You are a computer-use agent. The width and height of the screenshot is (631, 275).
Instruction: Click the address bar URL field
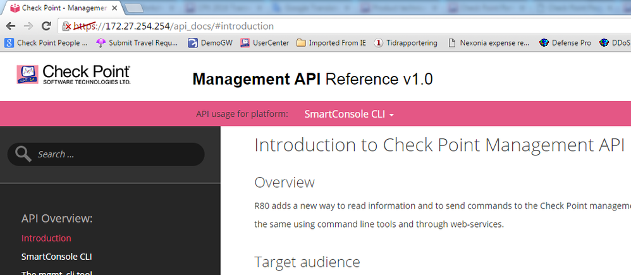click(346, 26)
